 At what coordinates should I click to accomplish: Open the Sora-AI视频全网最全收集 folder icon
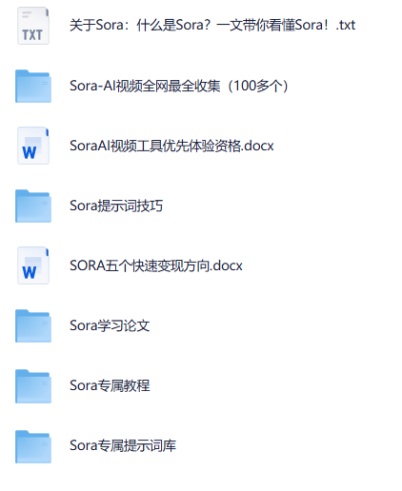33,86
